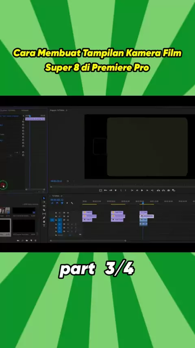Image resolution: width=195 pixels, height=348 pixels.
Task: Reset the first effect parameter
Action: click(x=23, y=121)
